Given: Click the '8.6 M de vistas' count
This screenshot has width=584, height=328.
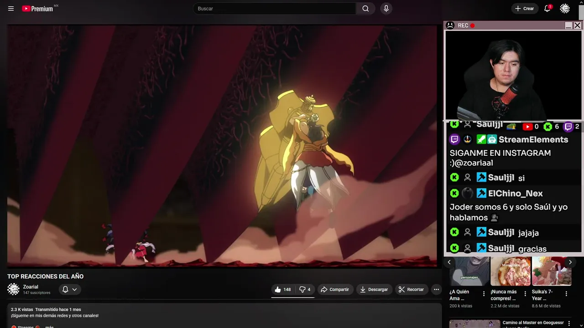Looking at the screenshot, I should pos(546,306).
